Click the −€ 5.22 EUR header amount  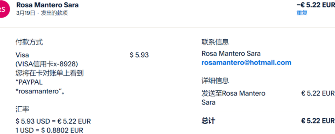(315, 5)
